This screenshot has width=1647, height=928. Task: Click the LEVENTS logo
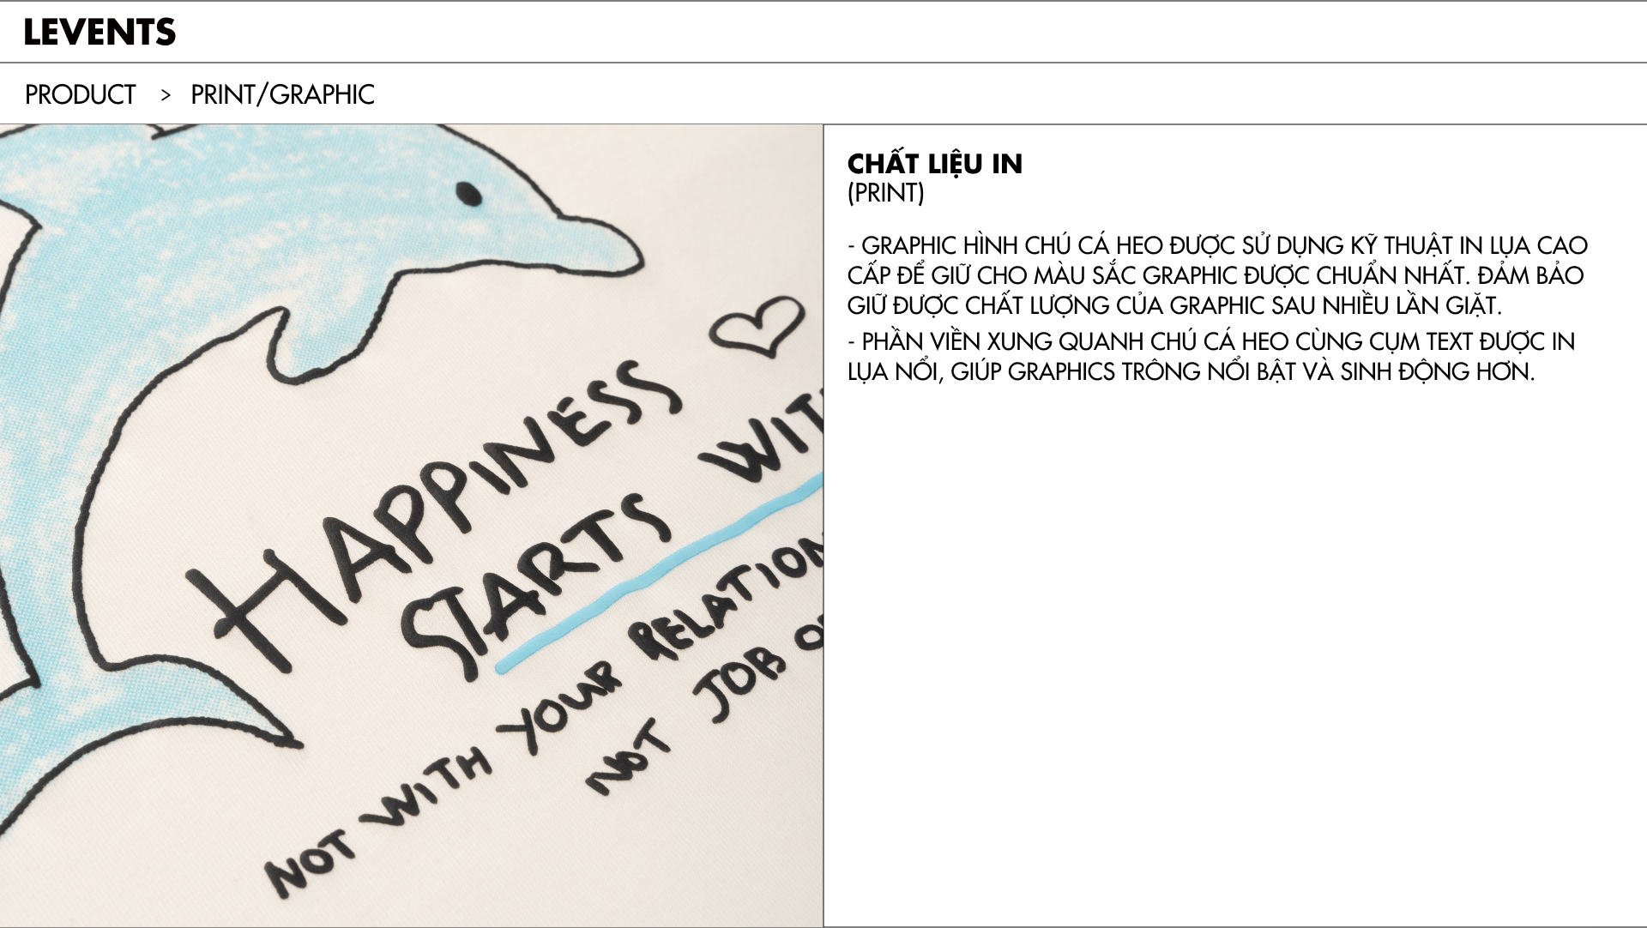100,32
